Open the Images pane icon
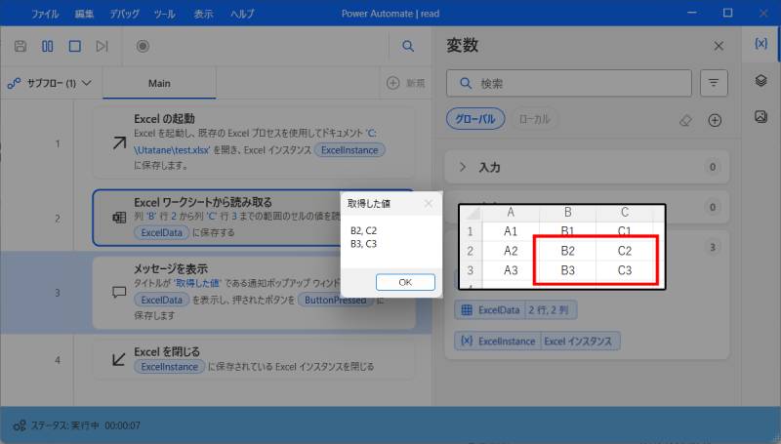 761,117
